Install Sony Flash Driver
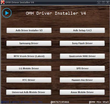The height and width of the screenshot is (104, 110). (x=82, y=43)
